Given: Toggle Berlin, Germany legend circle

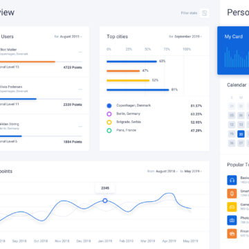Looking at the screenshot, I should tap(109, 114).
